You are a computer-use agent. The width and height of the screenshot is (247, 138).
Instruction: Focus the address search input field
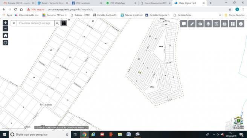click(x=36, y=23)
